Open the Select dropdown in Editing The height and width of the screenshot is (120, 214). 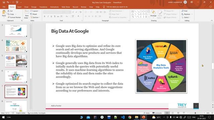[x=186, y=17]
